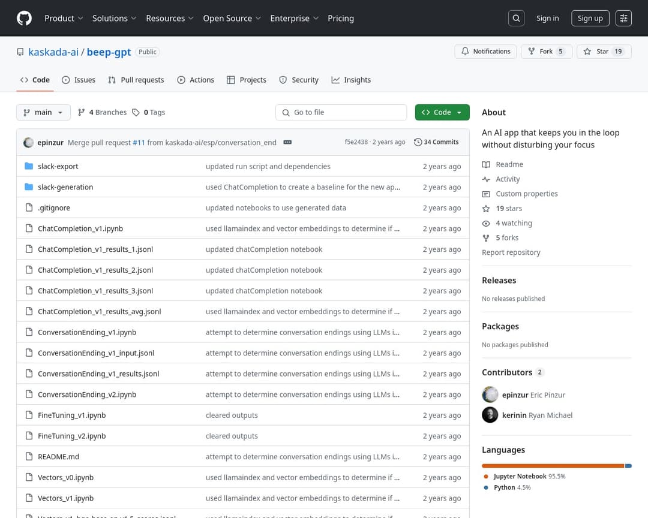Open the Jupyter Notebook language link
This screenshot has height=518, width=648.
pos(529,476)
